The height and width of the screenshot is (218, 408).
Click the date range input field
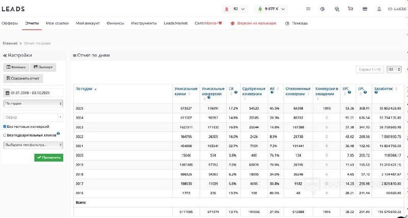click(33, 93)
